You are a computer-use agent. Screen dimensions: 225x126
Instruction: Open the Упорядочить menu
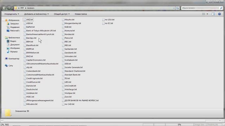pyautogui.click(x=12, y=14)
